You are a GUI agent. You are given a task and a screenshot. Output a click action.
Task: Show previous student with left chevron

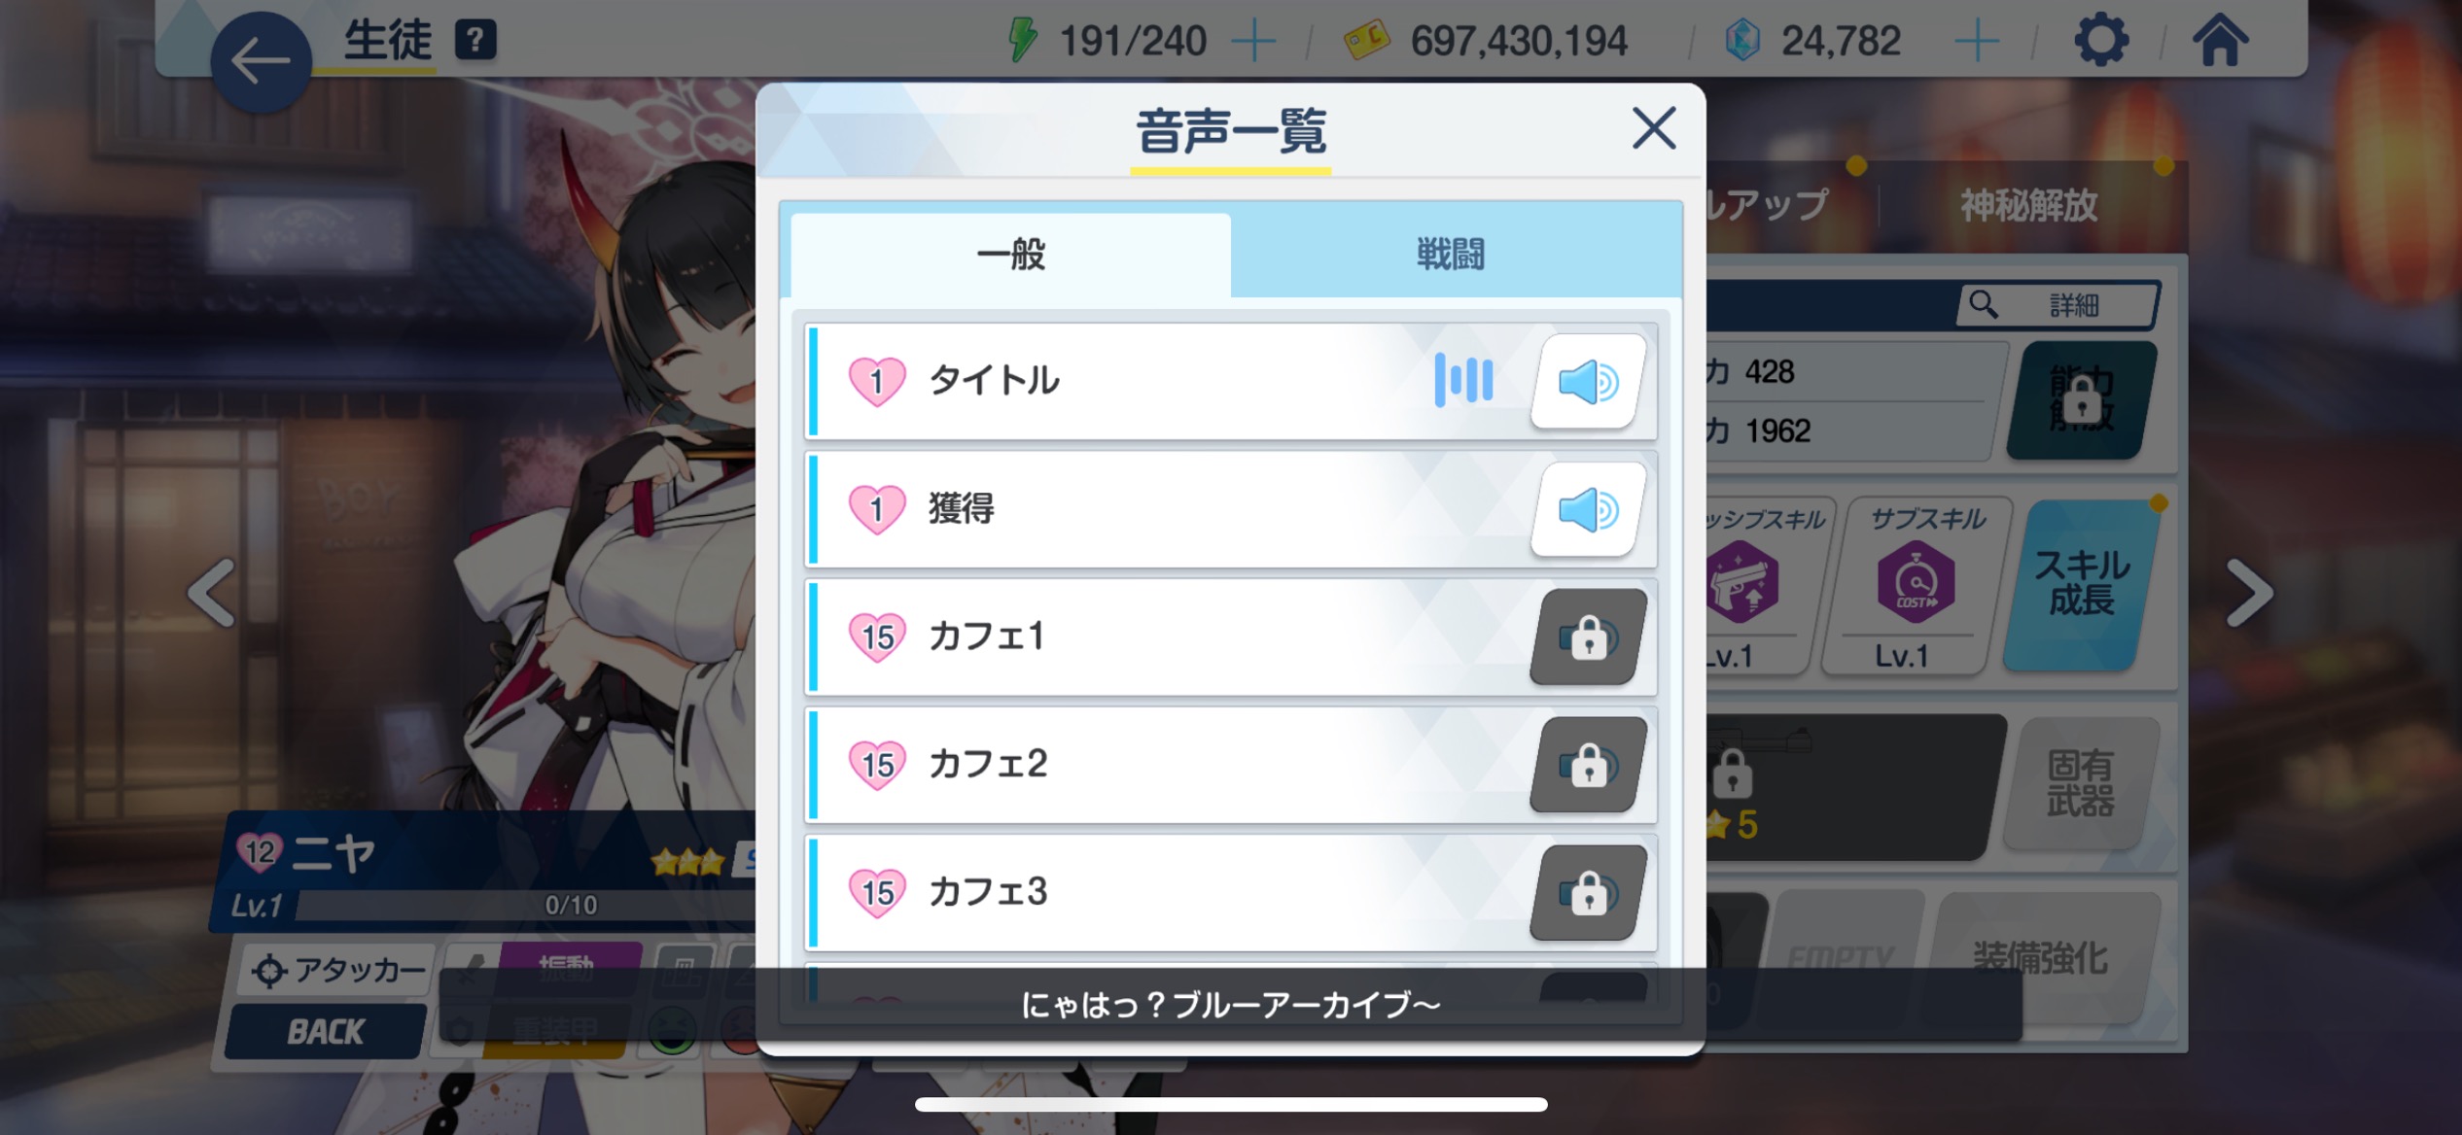pos(212,592)
